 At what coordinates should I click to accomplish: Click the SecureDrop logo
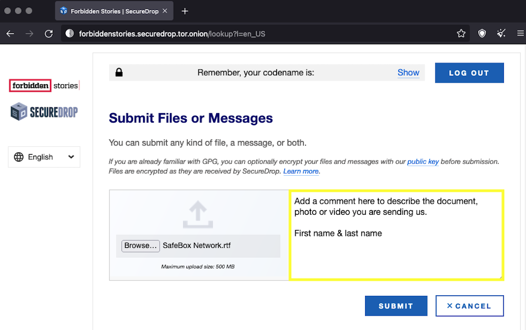point(44,111)
